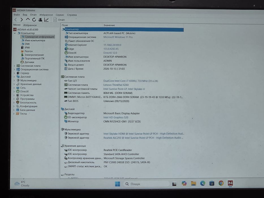Image resolution: width=264 pixels, height=198 pixels.
Task: Click the Отчёт report button in toolbar
Action: (x=59, y=20)
